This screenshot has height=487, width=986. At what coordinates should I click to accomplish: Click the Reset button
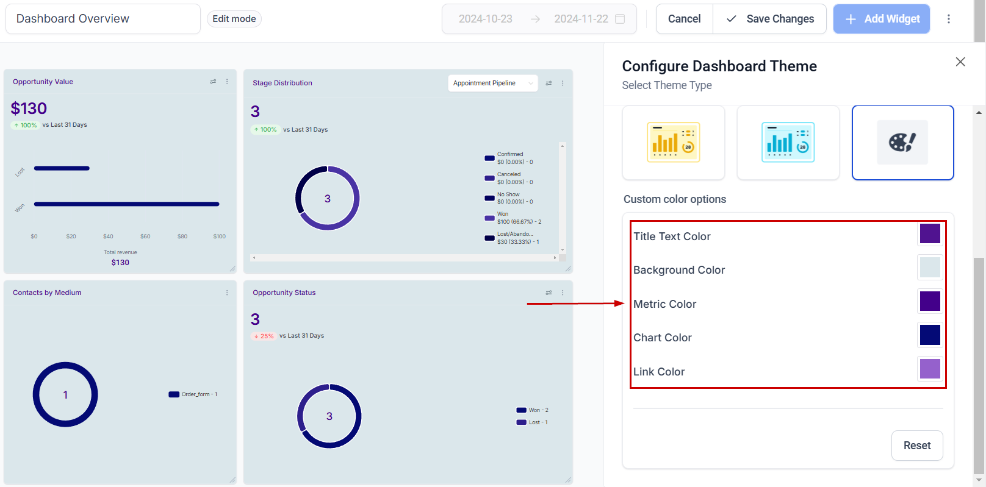(x=917, y=446)
